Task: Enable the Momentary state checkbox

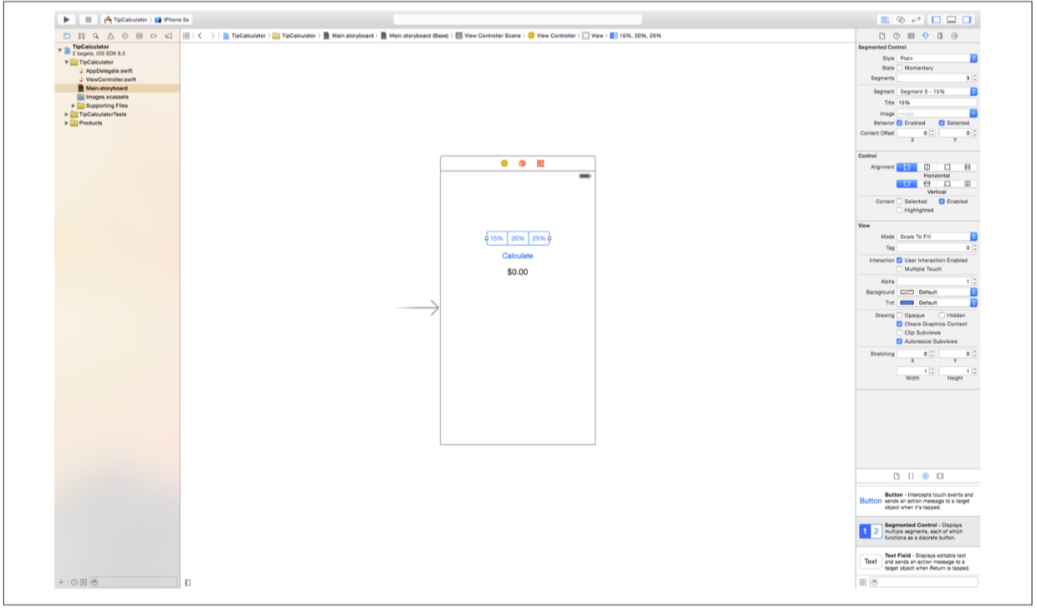Action: pos(900,68)
